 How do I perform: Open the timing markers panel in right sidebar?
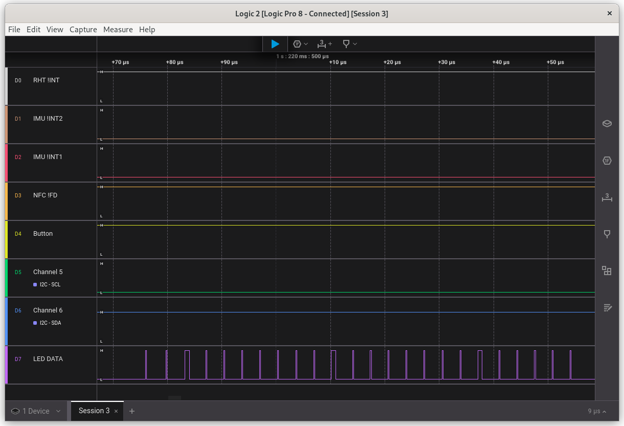point(607,234)
